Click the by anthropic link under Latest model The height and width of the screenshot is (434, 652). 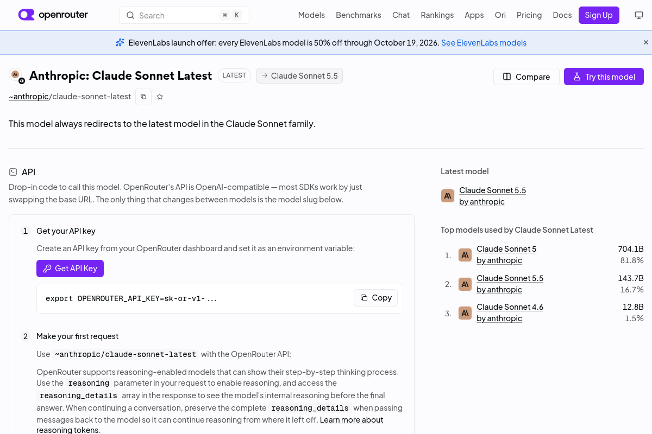click(482, 202)
